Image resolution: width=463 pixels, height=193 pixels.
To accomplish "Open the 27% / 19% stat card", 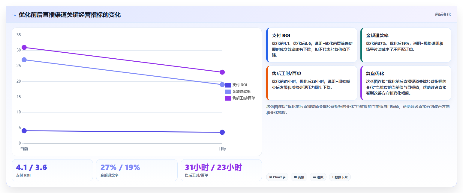I will [x=137, y=170].
